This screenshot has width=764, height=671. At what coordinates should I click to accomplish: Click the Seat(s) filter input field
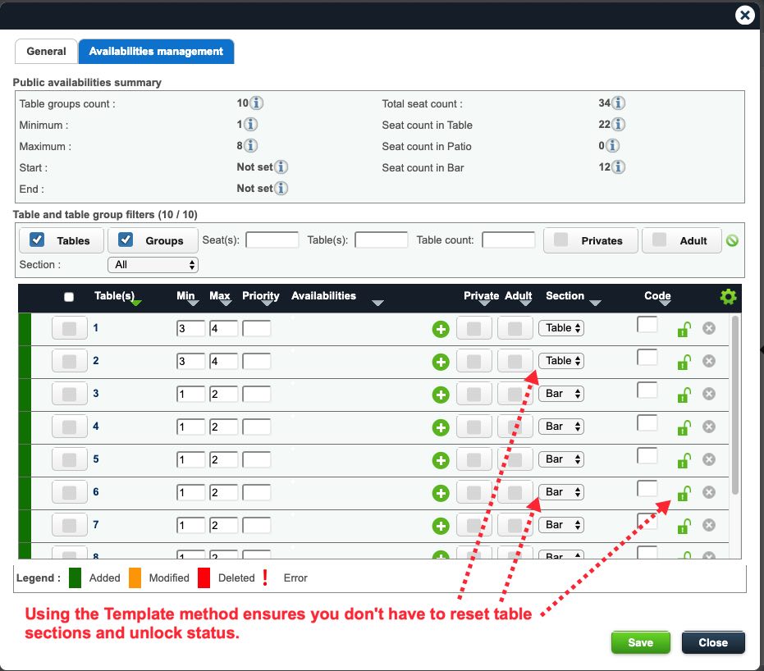pos(272,240)
